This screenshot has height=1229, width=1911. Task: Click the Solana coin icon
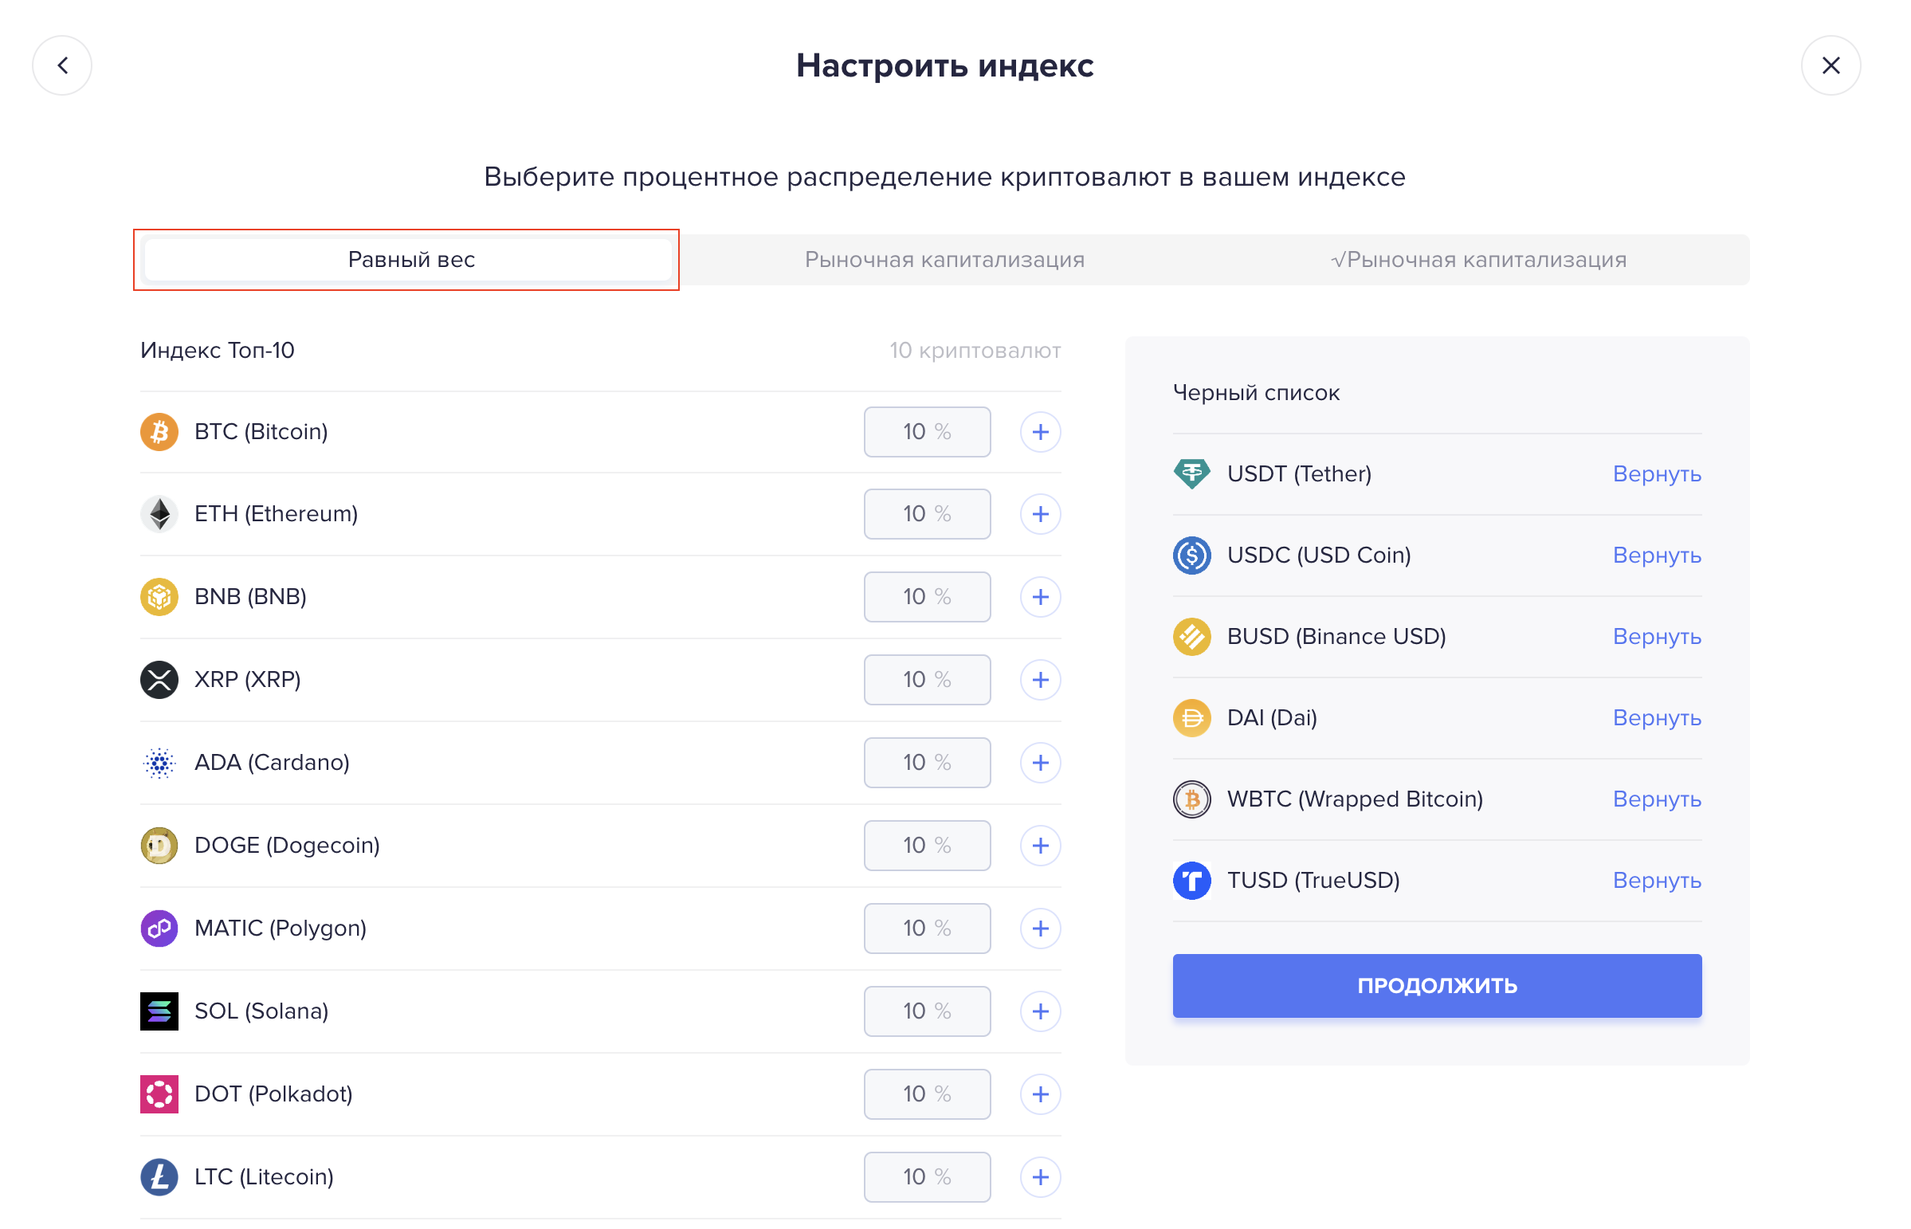159,1012
